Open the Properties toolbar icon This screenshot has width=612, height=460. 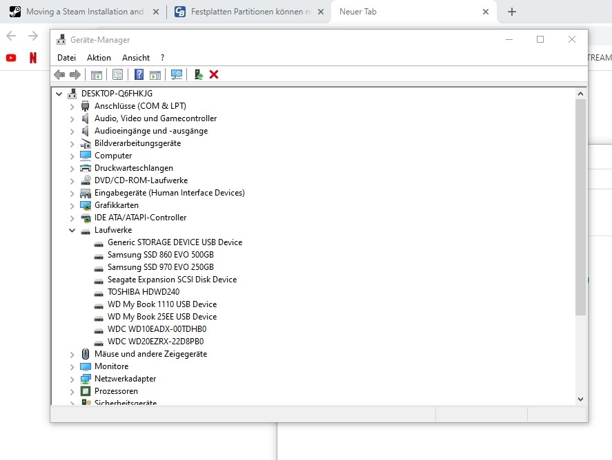117,74
